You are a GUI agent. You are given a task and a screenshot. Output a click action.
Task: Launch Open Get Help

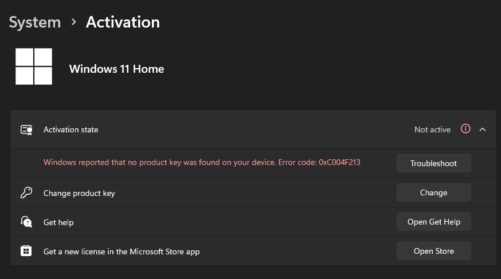point(433,222)
